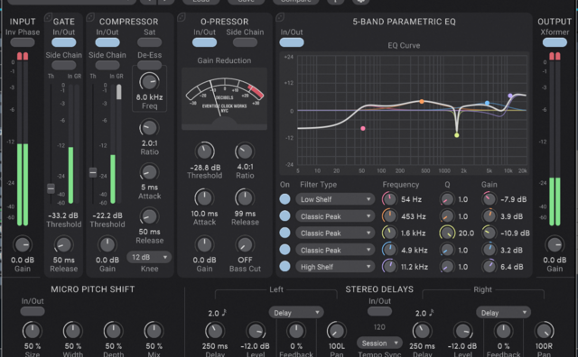Open the Session Tempo Sync dropdown
Image resolution: width=578 pixels, height=357 pixels.
pos(379,343)
